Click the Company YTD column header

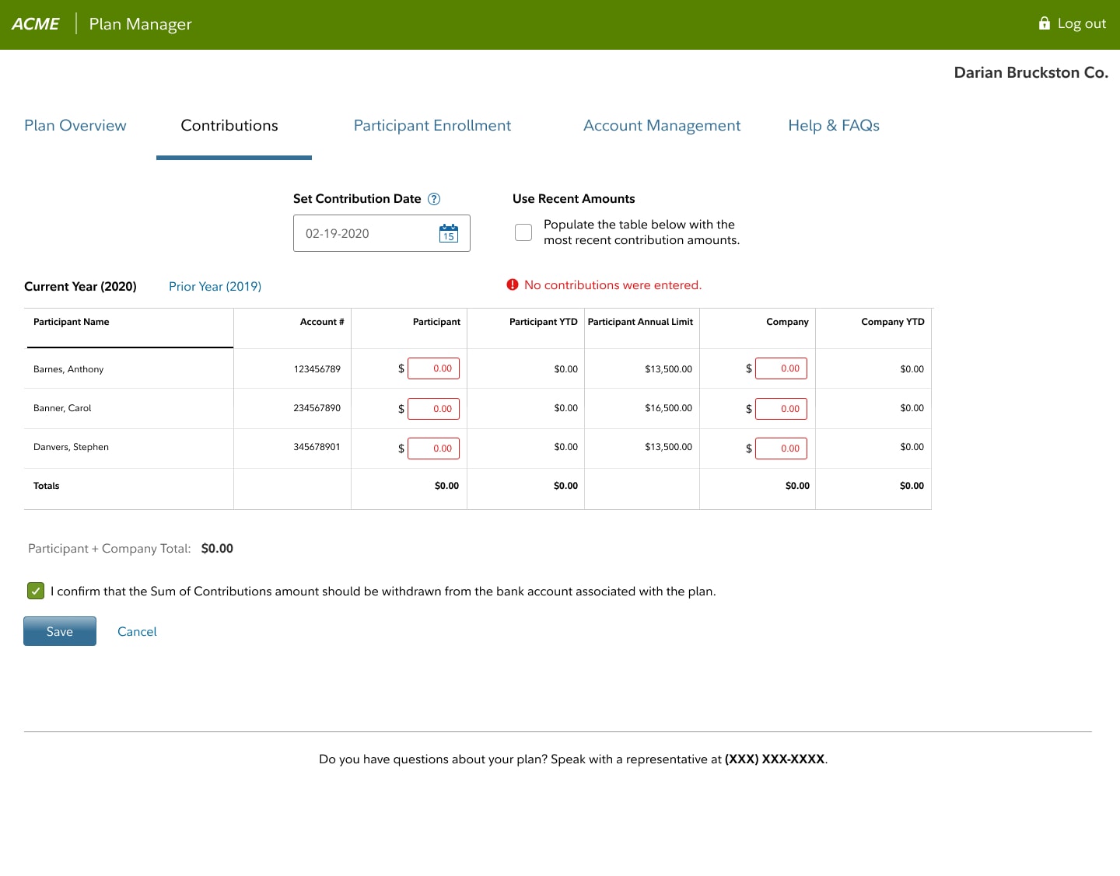893,322
